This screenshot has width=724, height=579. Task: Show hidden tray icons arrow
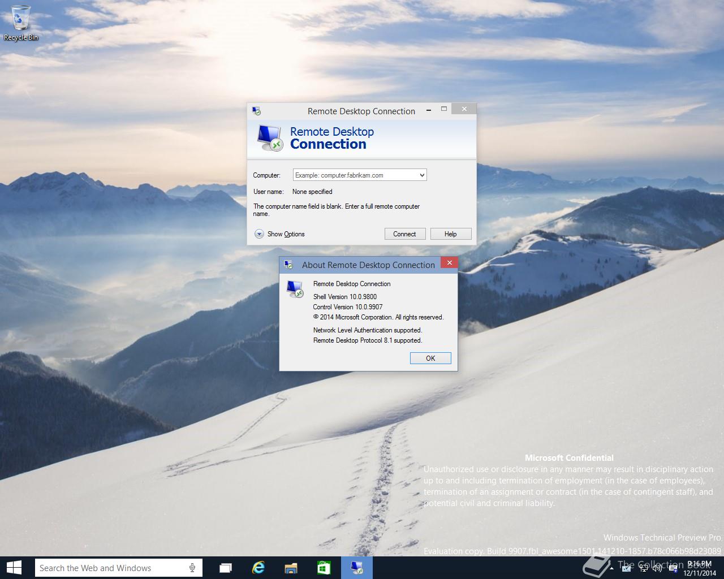point(611,568)
